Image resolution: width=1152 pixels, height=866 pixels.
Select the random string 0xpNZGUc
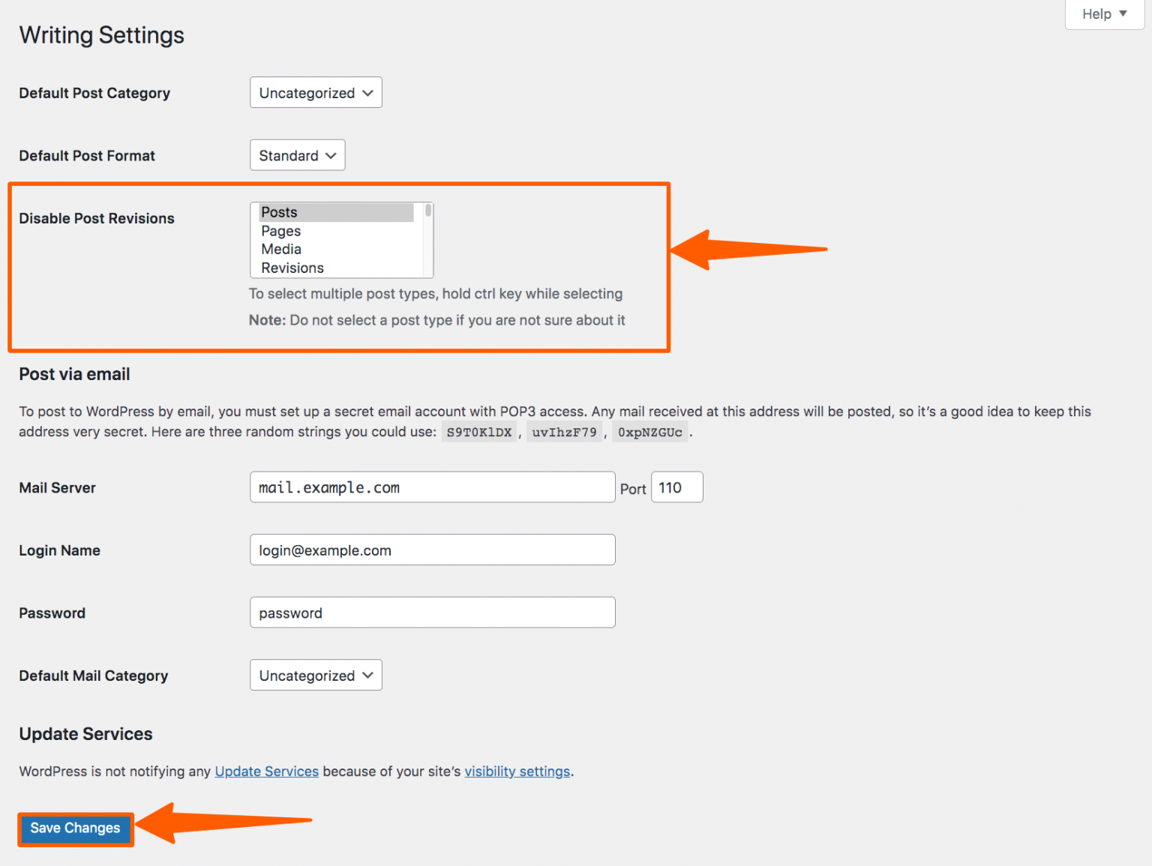point(650,431)
